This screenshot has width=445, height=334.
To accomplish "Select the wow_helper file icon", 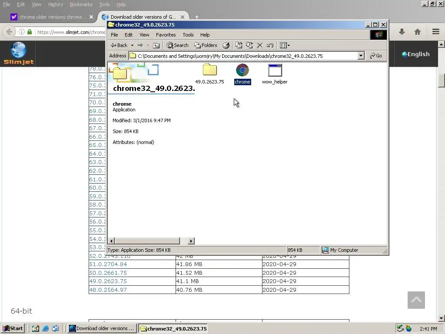I will click(275, 70).
